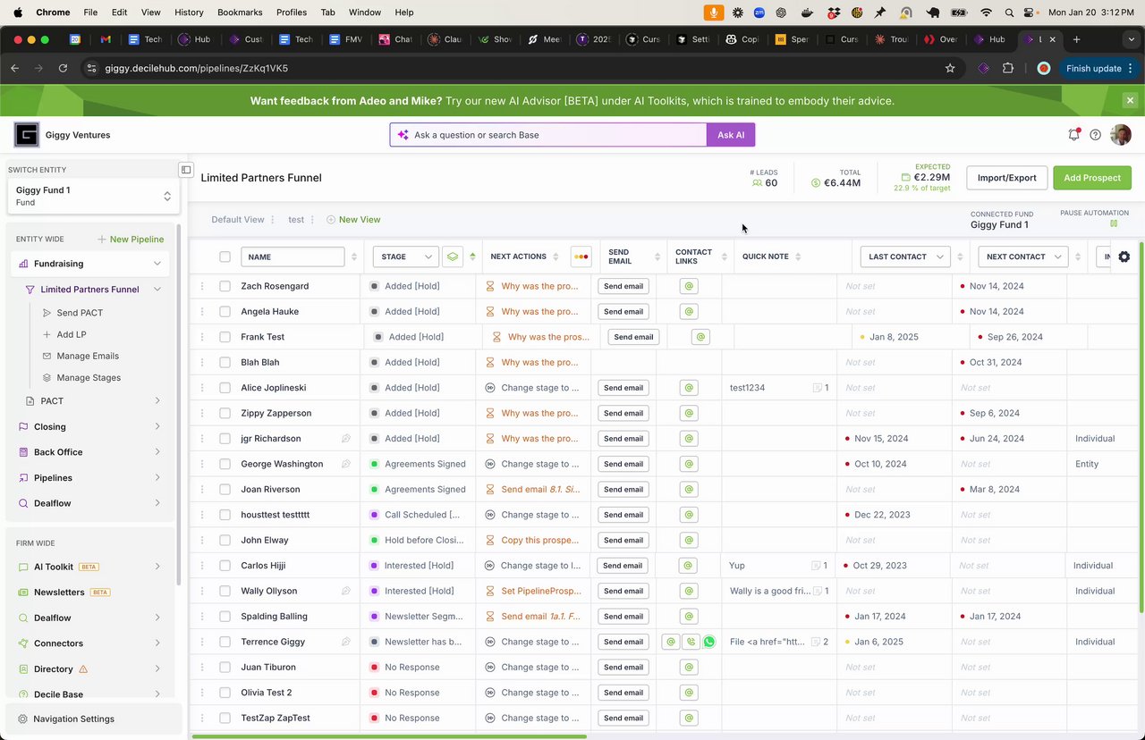Open the user profile avatar
Screen dimensions: 1145x740
tap(1120, 135)
